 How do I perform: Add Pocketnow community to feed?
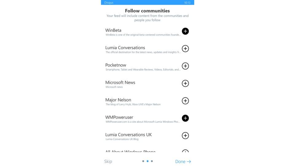pyautogui.click(x=185, y=66)
